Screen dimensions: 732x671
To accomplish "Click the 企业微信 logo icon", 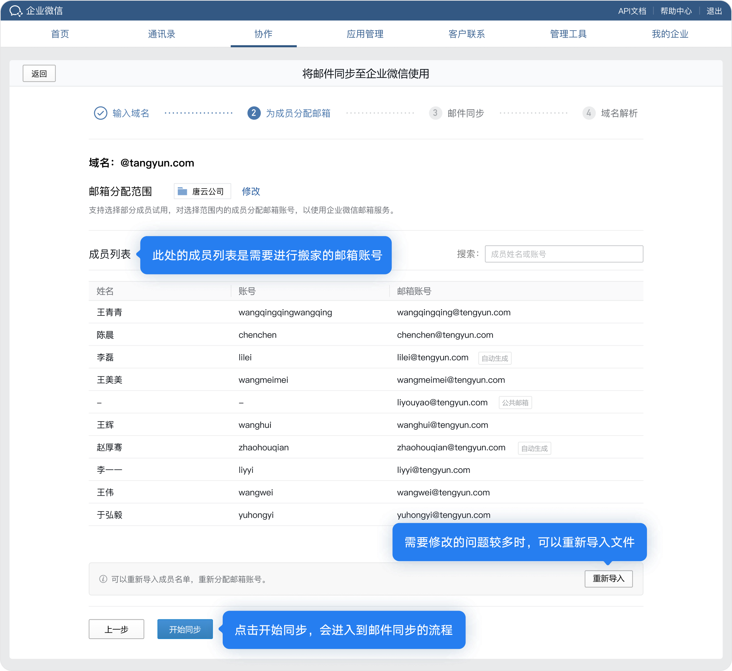I will [x=15, y=11].
